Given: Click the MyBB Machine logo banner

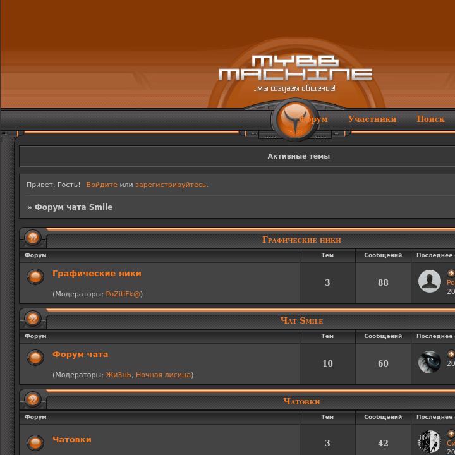Looking at the screenshot, I should click(x=295, y=74).
